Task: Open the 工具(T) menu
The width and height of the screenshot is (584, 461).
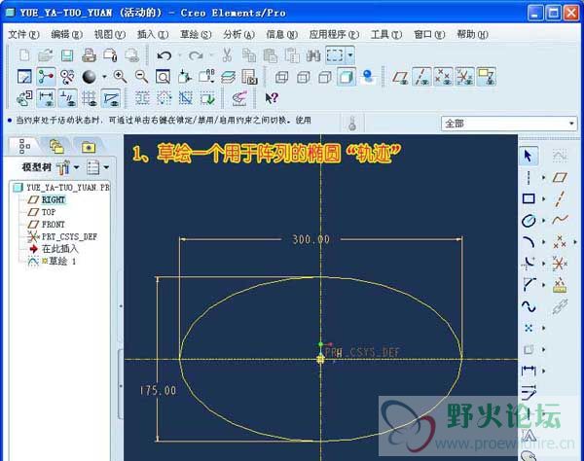Action: [x=386, y=35]
